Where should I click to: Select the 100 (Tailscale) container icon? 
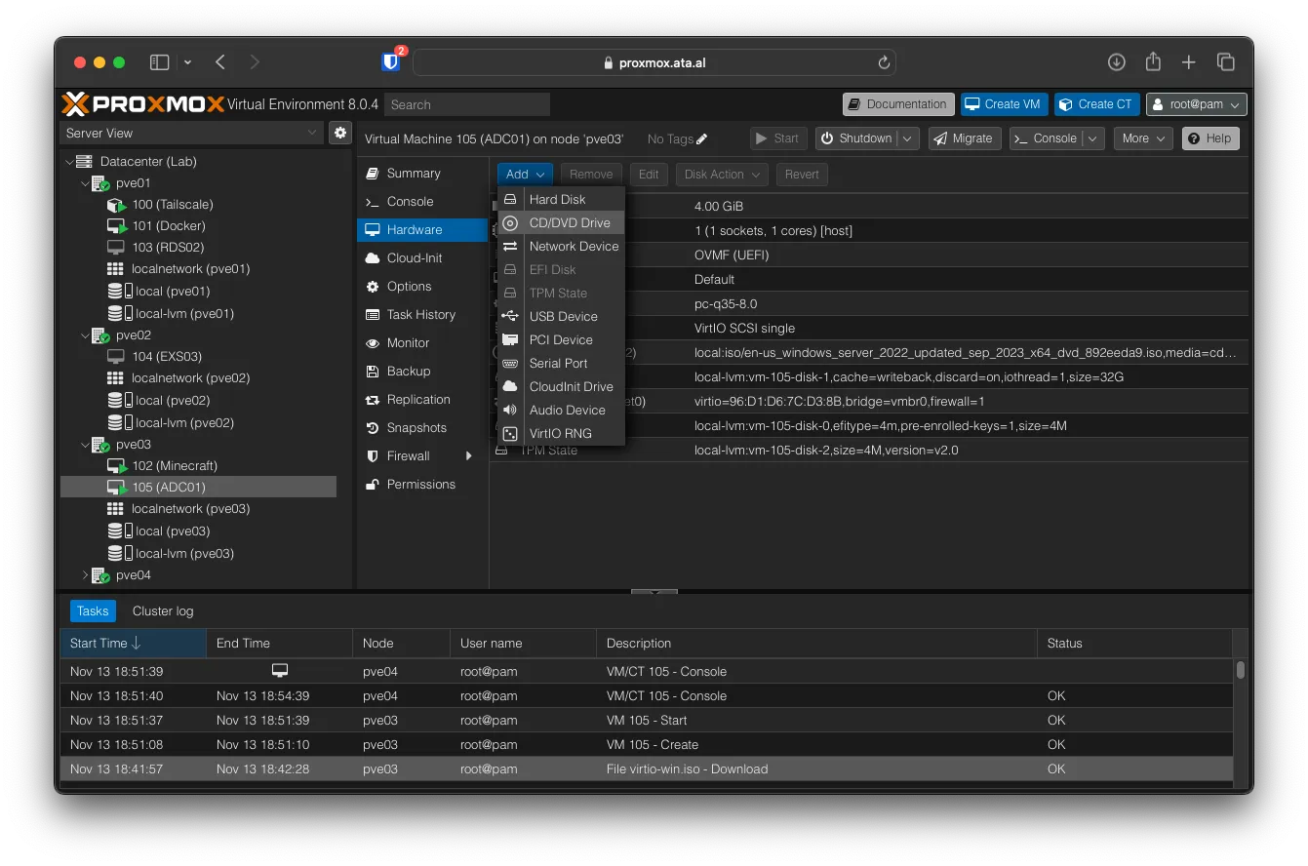(x=116, y=205)
